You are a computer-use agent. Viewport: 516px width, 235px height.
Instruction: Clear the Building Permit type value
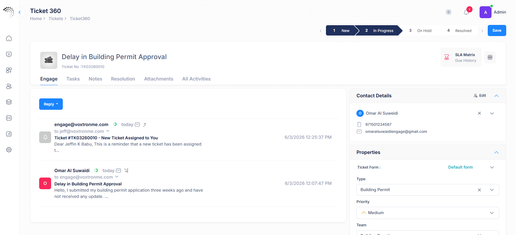(x=479, y=190)
